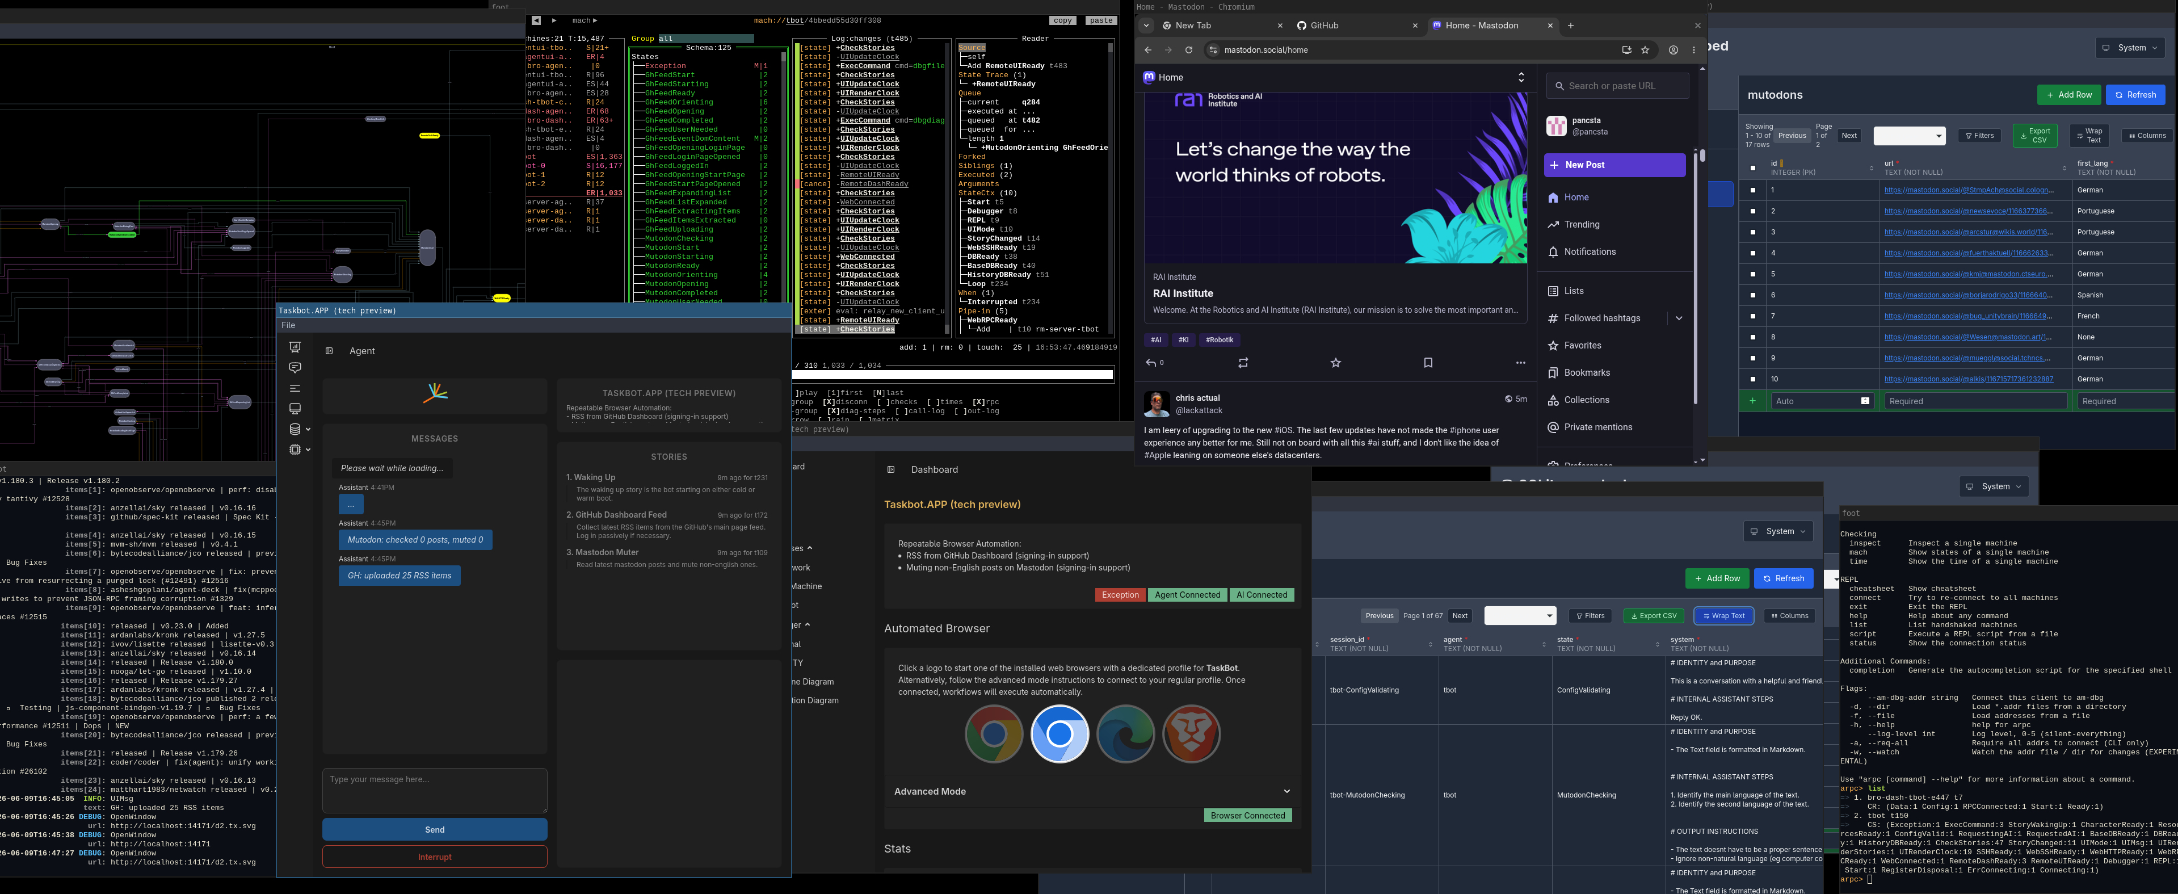Open Chromium tab search dropdown arrow

point(1146,26)
